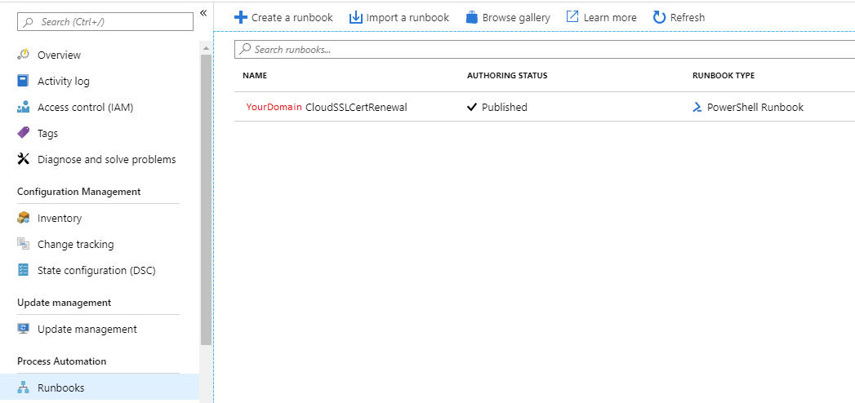Click the Process Automation section heading
The height and width of the screenshot is (403, 855).
pyautogui.click(x=61, y=361)
